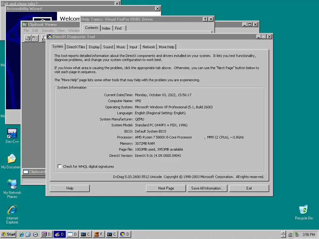The image size is (319, 239).
Task: Switch to the second command prompt taskbar button
Action: 112,235
